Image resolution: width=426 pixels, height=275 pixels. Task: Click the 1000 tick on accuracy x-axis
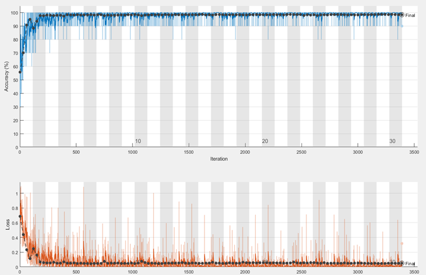pos(132,153)
